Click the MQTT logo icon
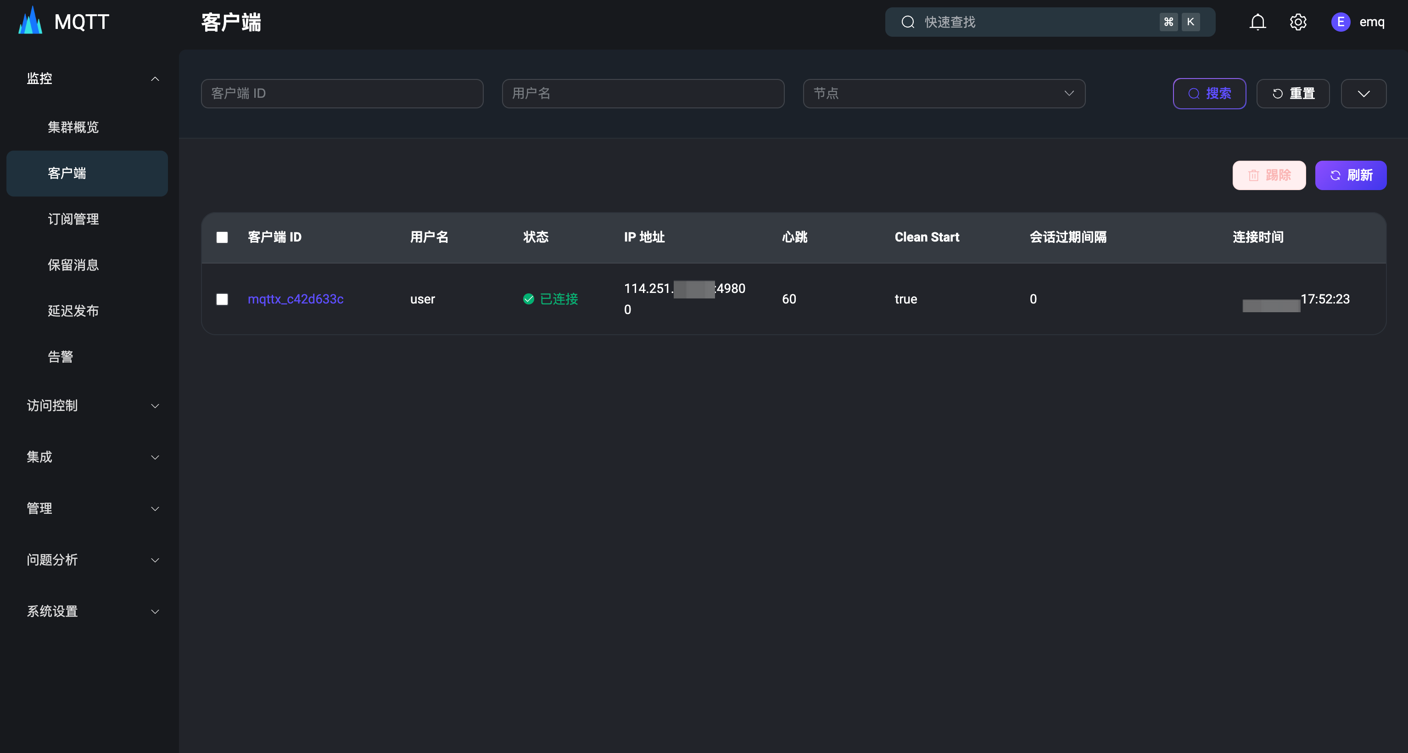Screen dimensions: 1408x753 (x=30, y=21)
